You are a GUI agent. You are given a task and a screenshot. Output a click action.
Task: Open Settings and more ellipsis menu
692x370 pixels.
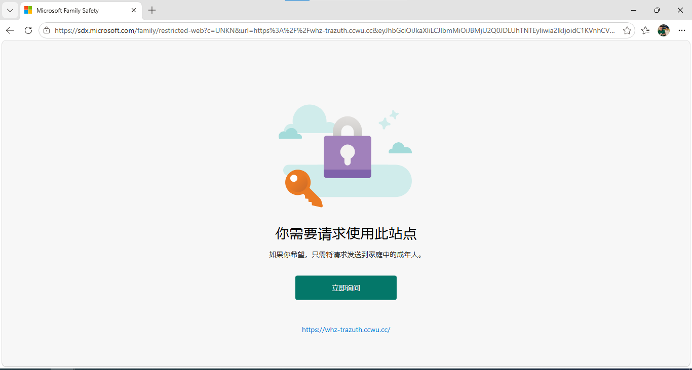(681, 30)
